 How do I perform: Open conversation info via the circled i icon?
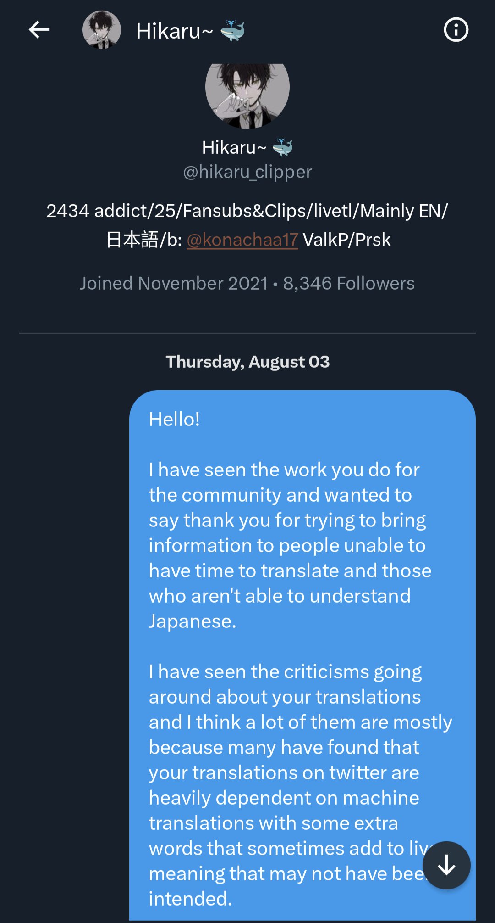point(456,30)
